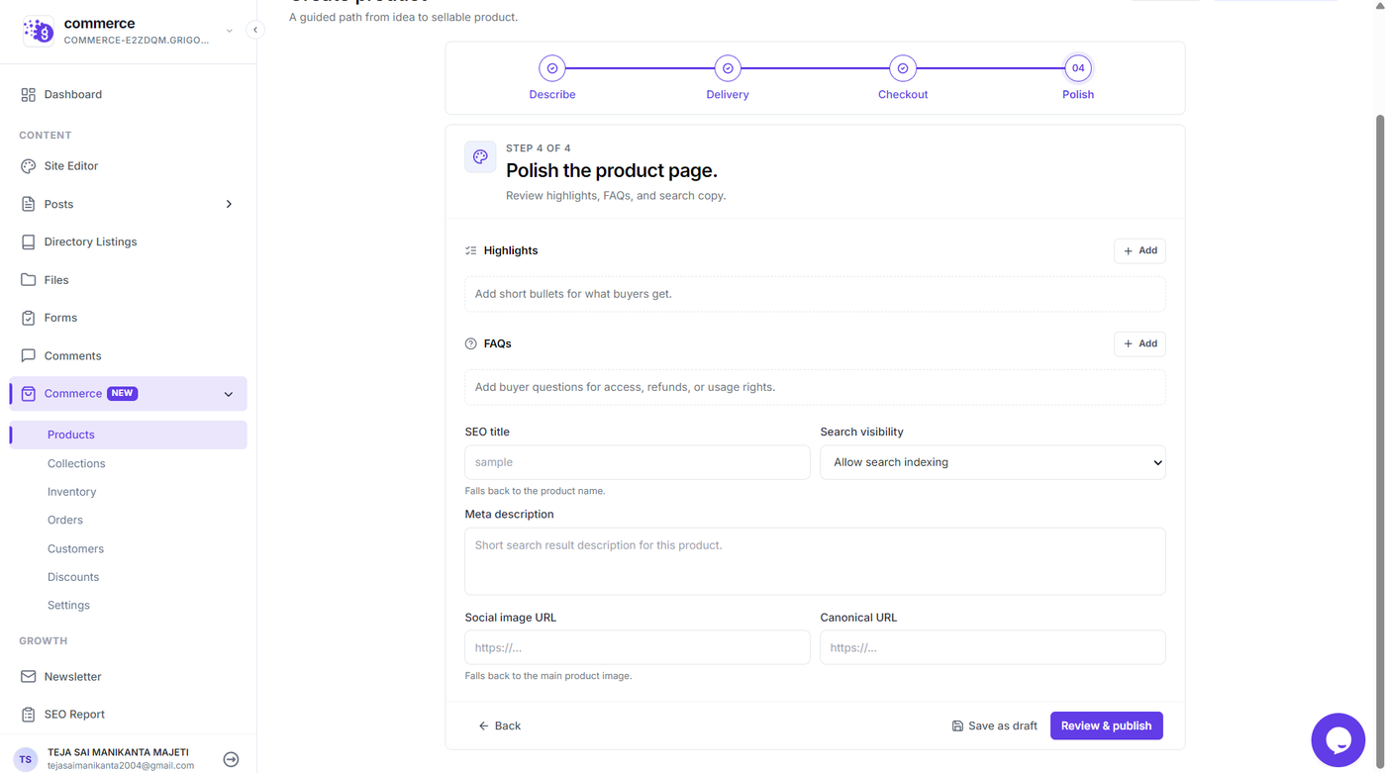
Task: Click the Newsletter envelope icon
Action: pos(28,677)
